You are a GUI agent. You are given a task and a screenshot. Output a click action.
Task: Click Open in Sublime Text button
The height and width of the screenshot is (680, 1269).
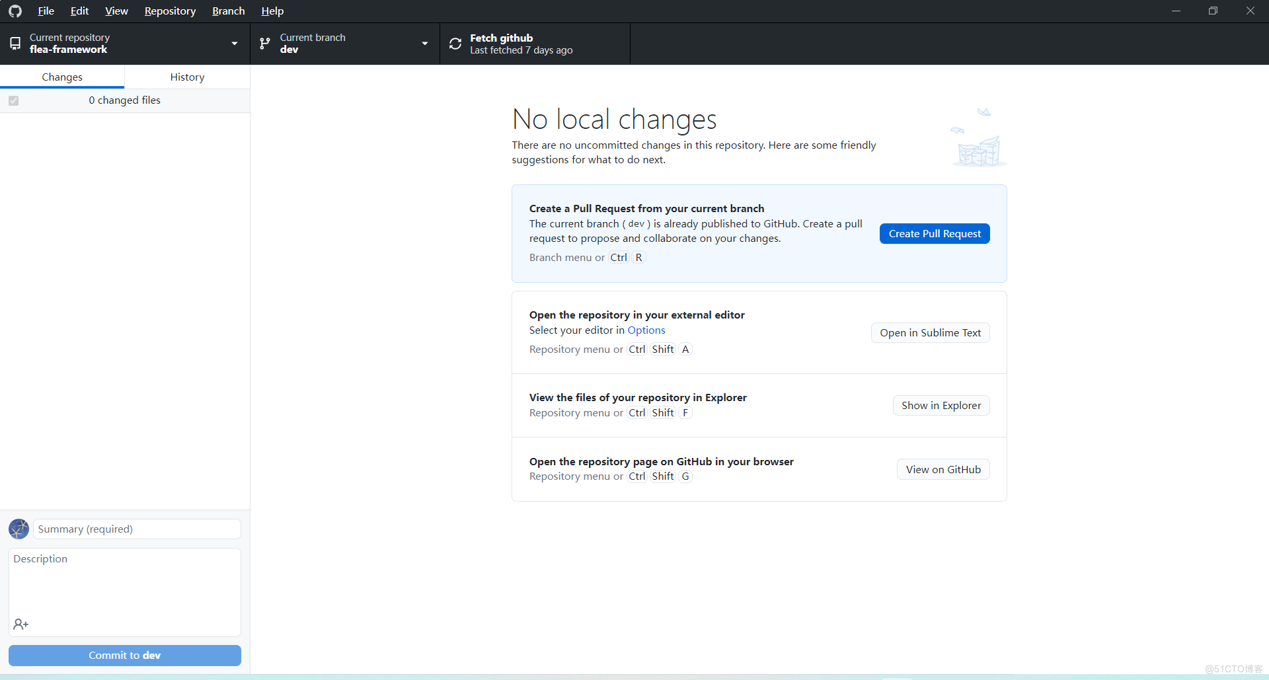[x=930, y=332]
